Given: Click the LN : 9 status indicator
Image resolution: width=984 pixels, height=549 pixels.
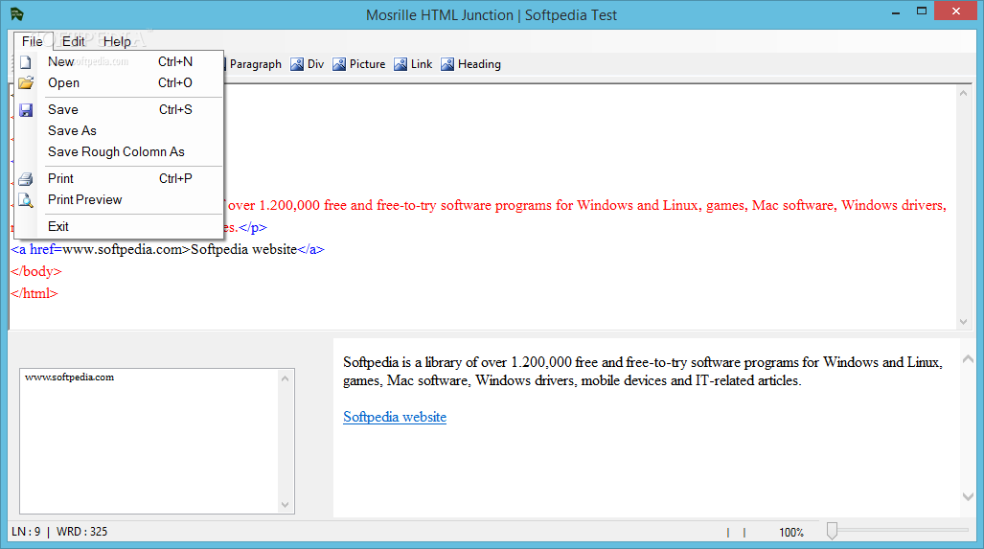Looking at the screenshot, I should pos(26,532).
